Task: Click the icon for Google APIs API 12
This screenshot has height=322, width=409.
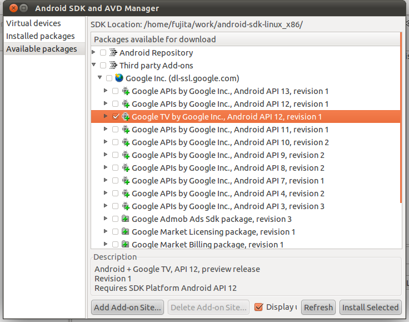Action: 126,103
